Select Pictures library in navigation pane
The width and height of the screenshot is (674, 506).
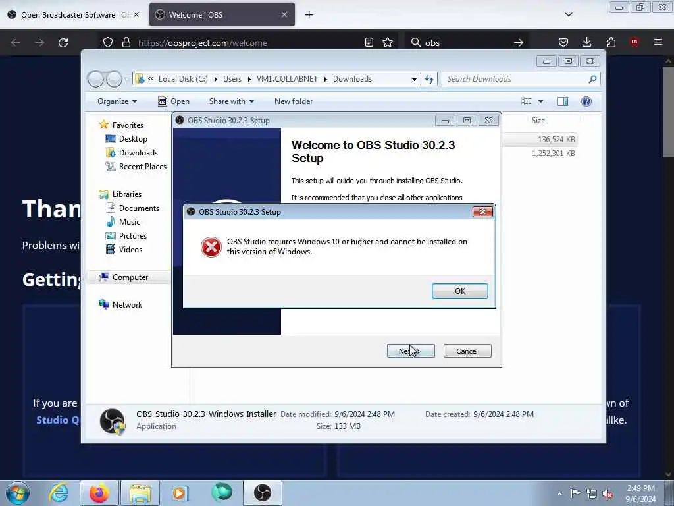click(x=132, y=236)
